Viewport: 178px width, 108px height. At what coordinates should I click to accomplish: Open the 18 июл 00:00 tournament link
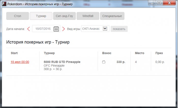click(20, 62)
